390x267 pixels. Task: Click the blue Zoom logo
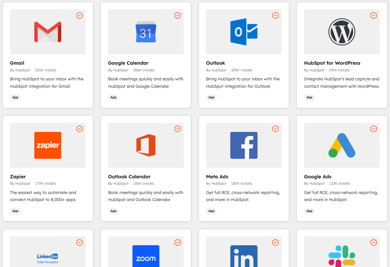[146, 256]
